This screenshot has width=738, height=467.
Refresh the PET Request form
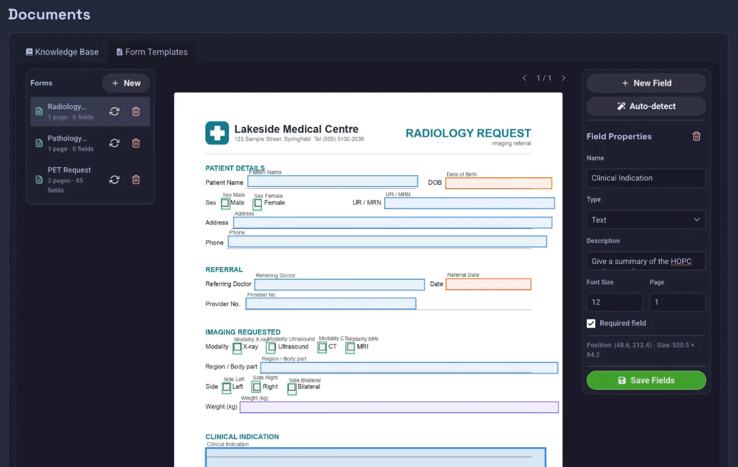point(114,179)
